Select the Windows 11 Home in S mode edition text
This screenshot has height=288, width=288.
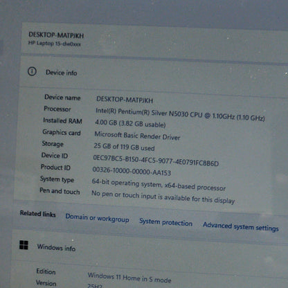[129, 278]
